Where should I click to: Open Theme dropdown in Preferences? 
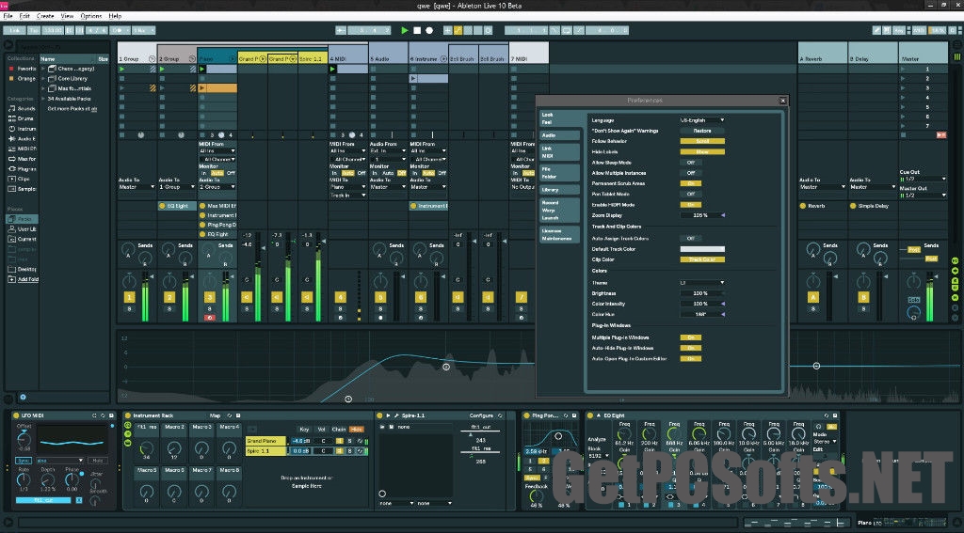point(702,283)
